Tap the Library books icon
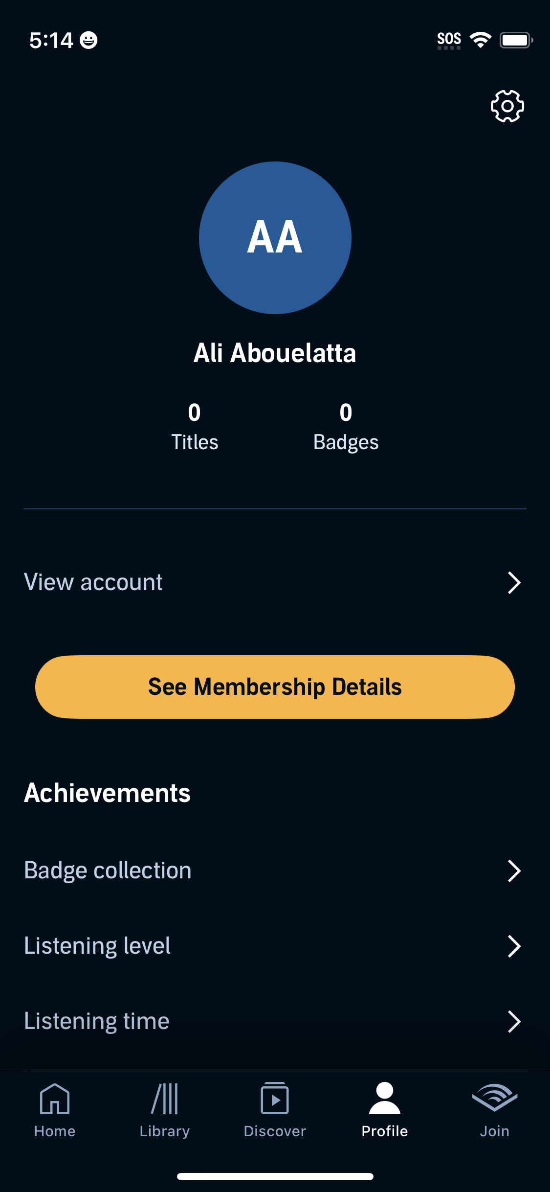Viewport: 550px width, 1192px height. coord(165,1099)
